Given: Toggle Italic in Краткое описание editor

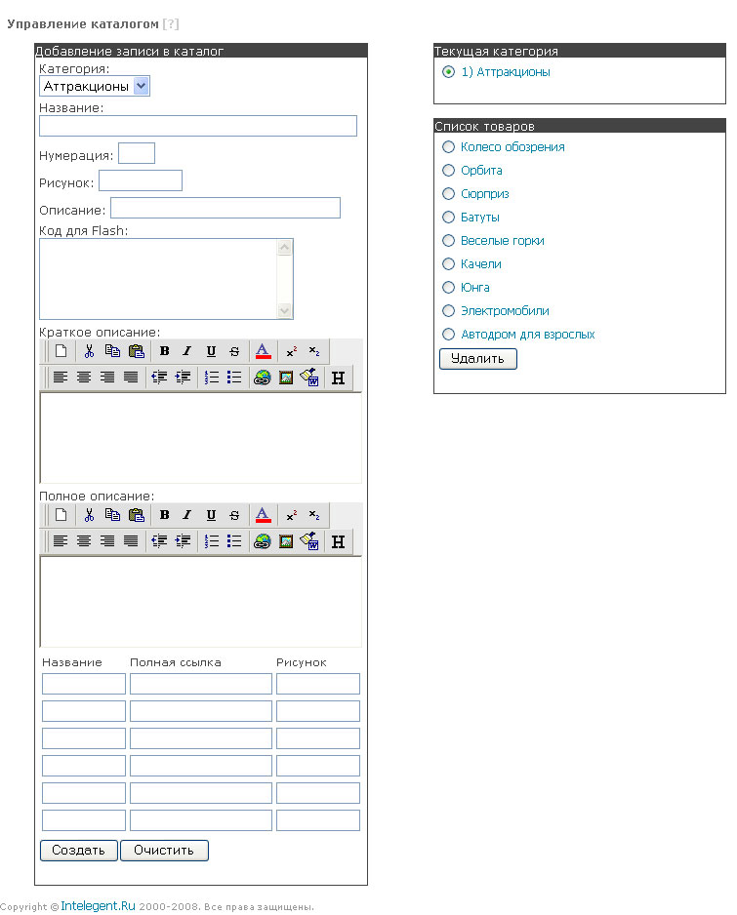Looking at the screenshot, I should click(186, 351).
